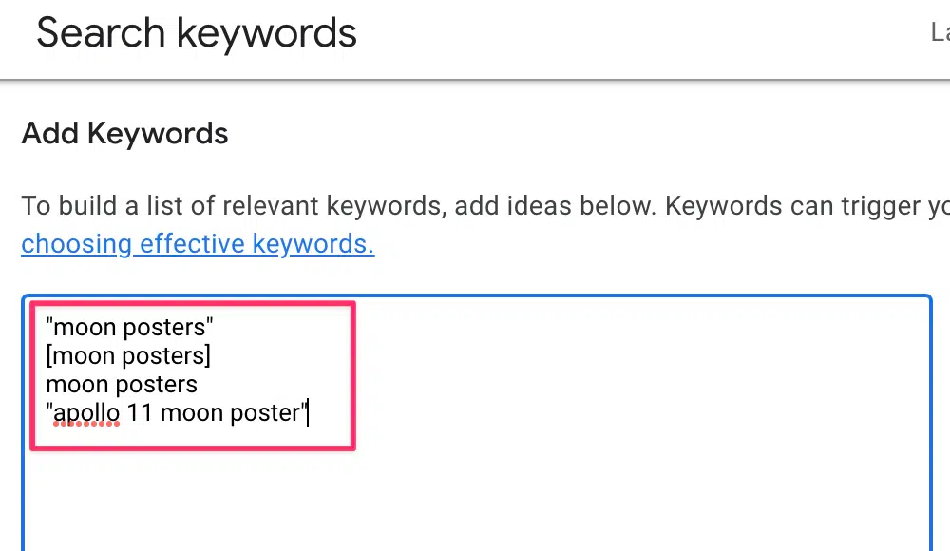
Task: Click the word "poster" in the apollo keyword
Action: [264, 413]
